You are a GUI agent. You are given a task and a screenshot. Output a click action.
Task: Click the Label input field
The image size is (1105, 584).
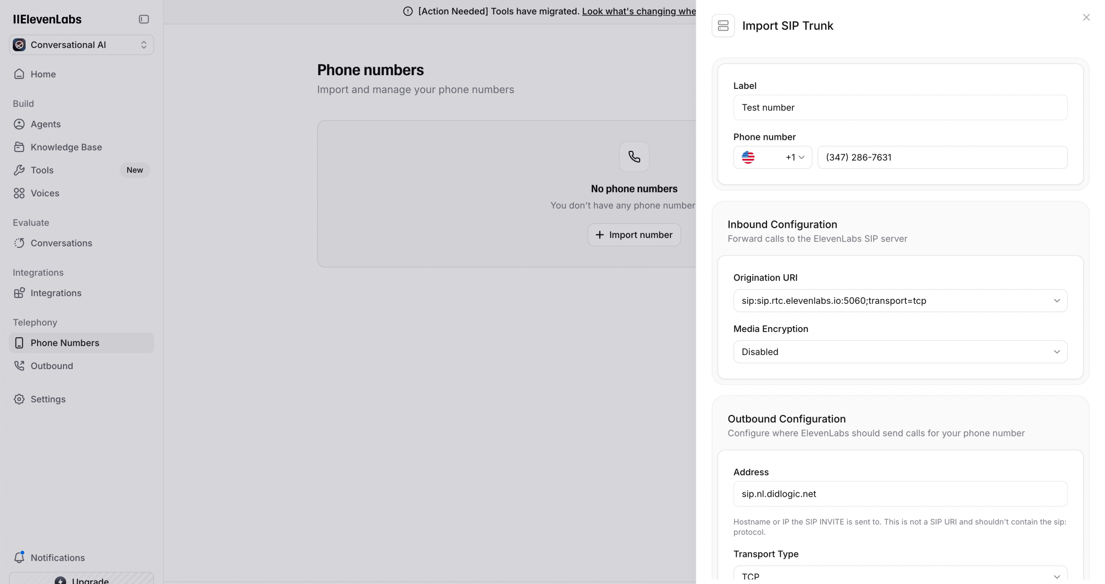point(900,107)
